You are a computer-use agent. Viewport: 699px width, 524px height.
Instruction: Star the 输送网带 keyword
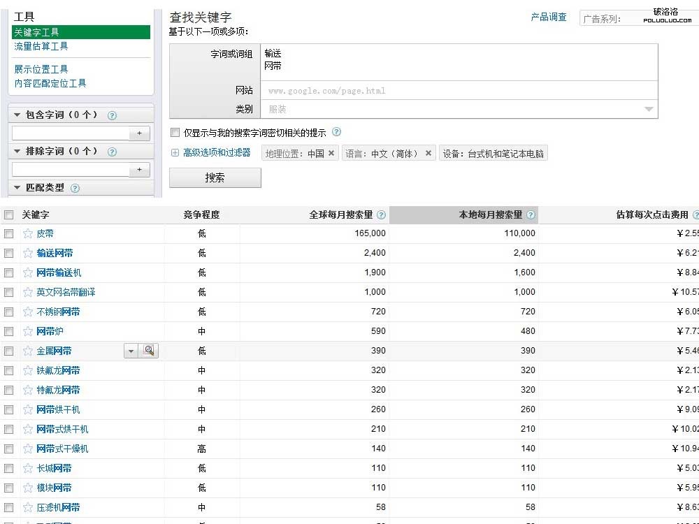[28, 253]
